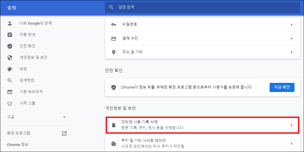Select 안전 확인 in the sidebar
The width and height of the screenshot is (304, 152).
click(27, 46)
